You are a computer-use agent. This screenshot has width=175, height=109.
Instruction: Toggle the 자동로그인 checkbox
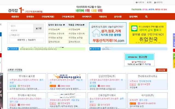[x=10, y=35]
